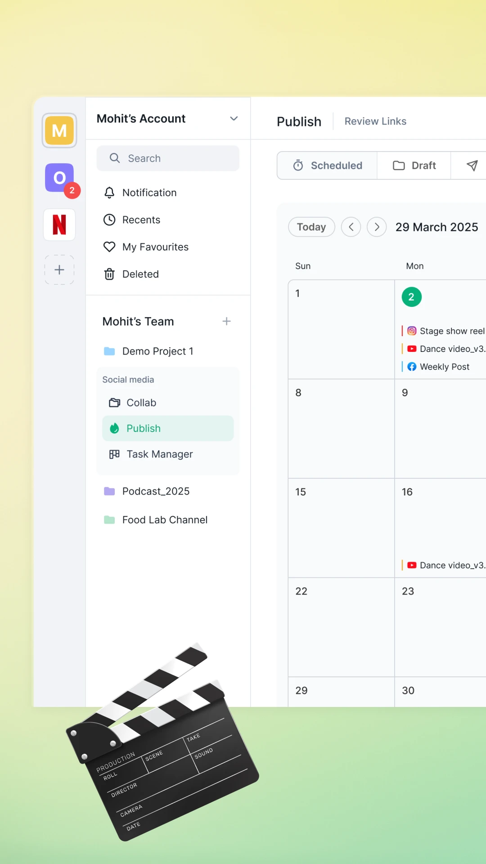Open Weekly Post Facebook entry
The height and width of the screenshot is (864, 486).
pyautogui.click(x=436, y=367)
